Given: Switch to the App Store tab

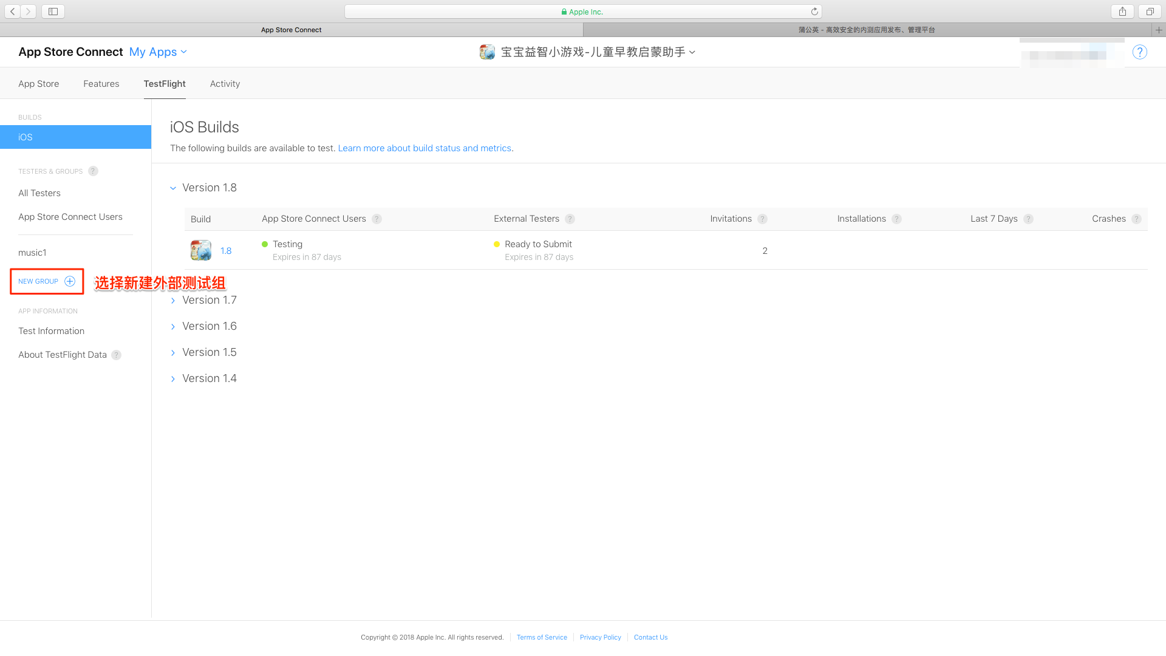Looking at the screenshot, I should coord(39,84).
